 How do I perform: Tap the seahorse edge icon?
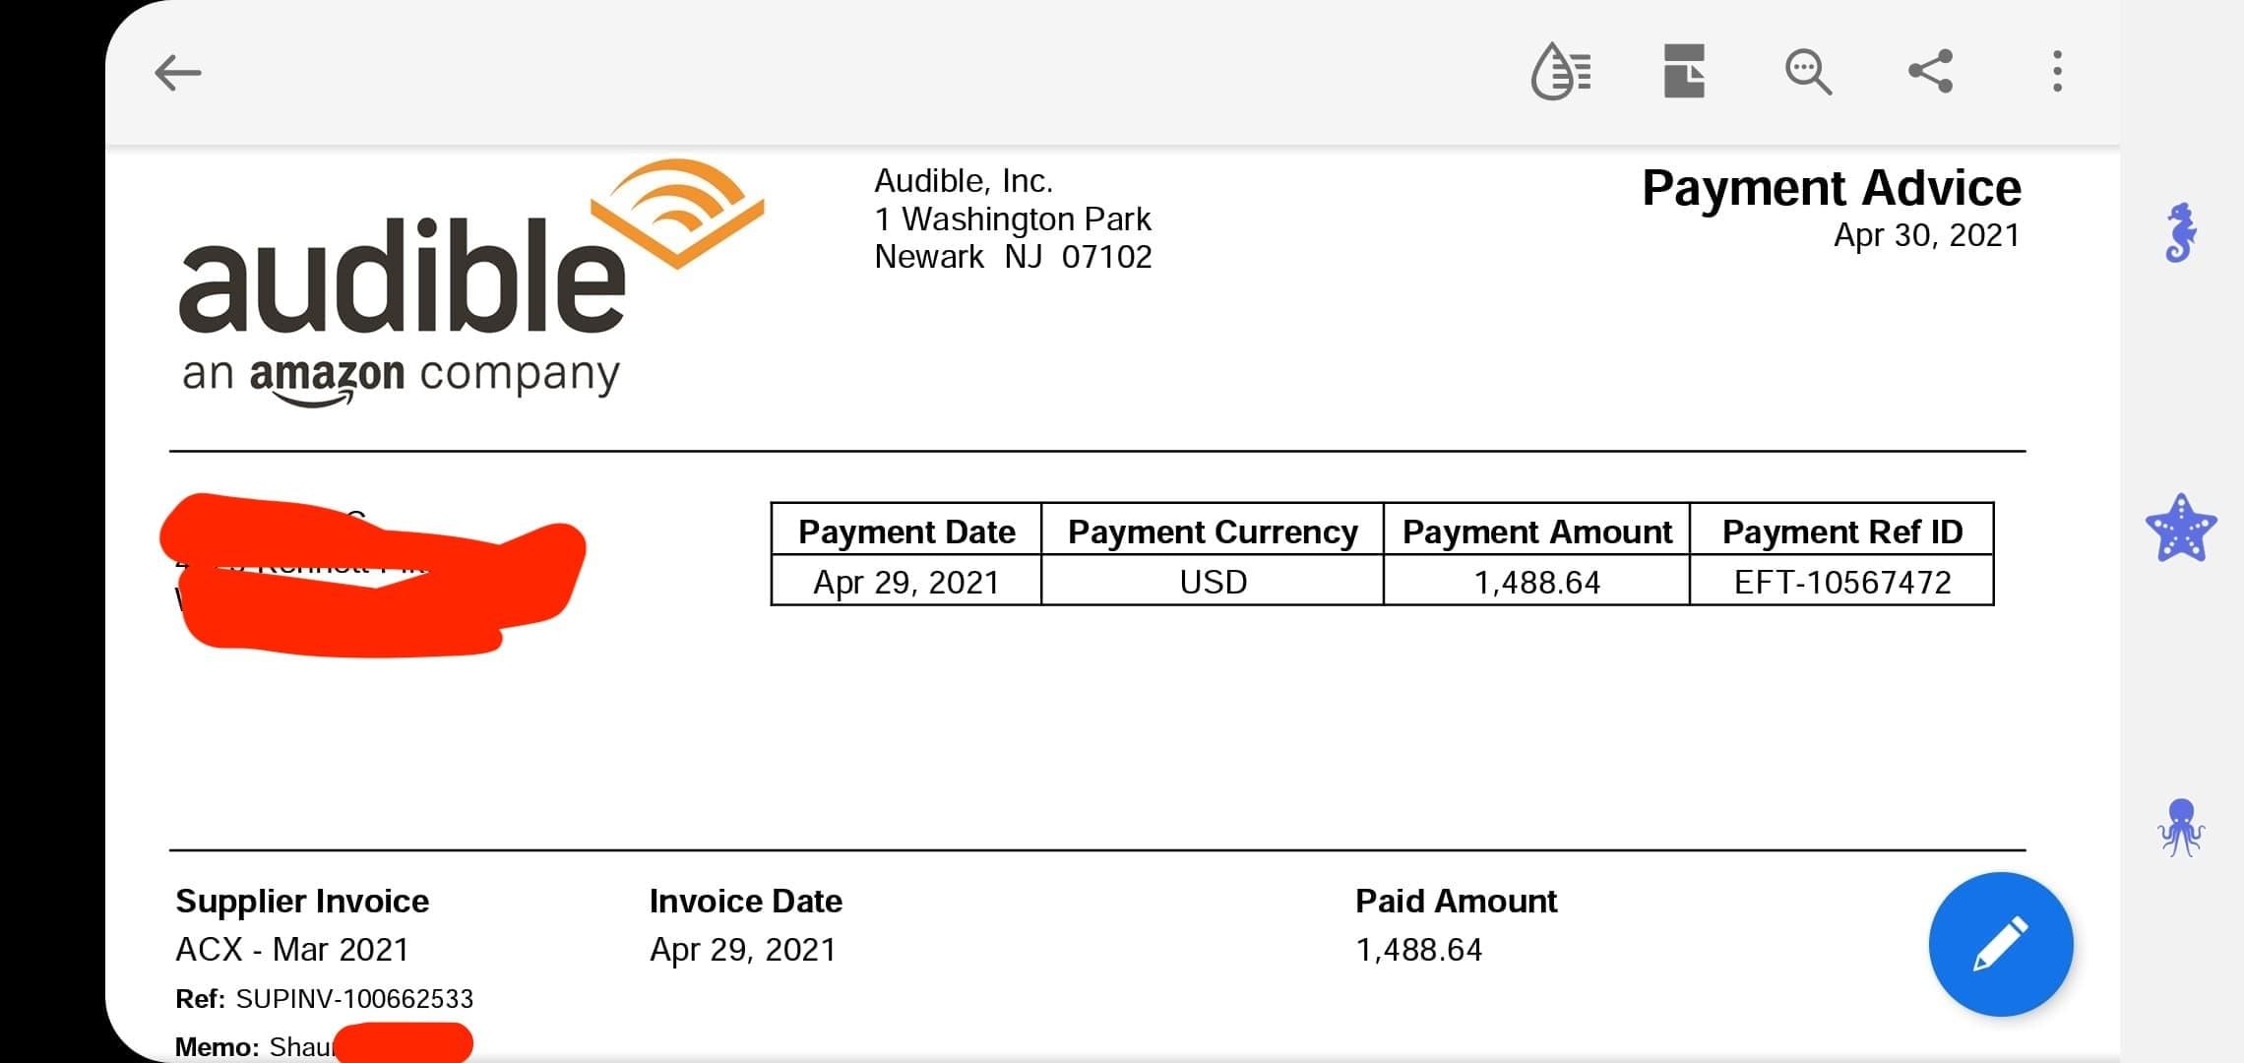2181,233
